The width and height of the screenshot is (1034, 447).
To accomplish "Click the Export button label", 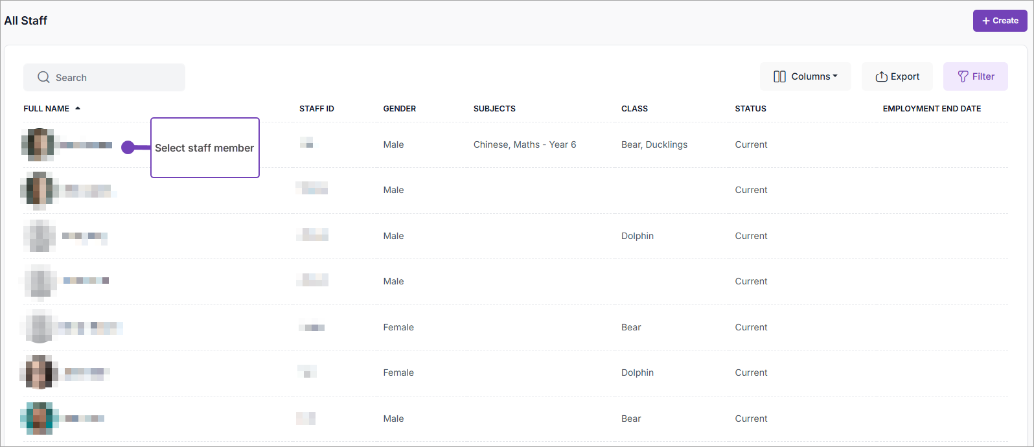I will coord(904,76).
